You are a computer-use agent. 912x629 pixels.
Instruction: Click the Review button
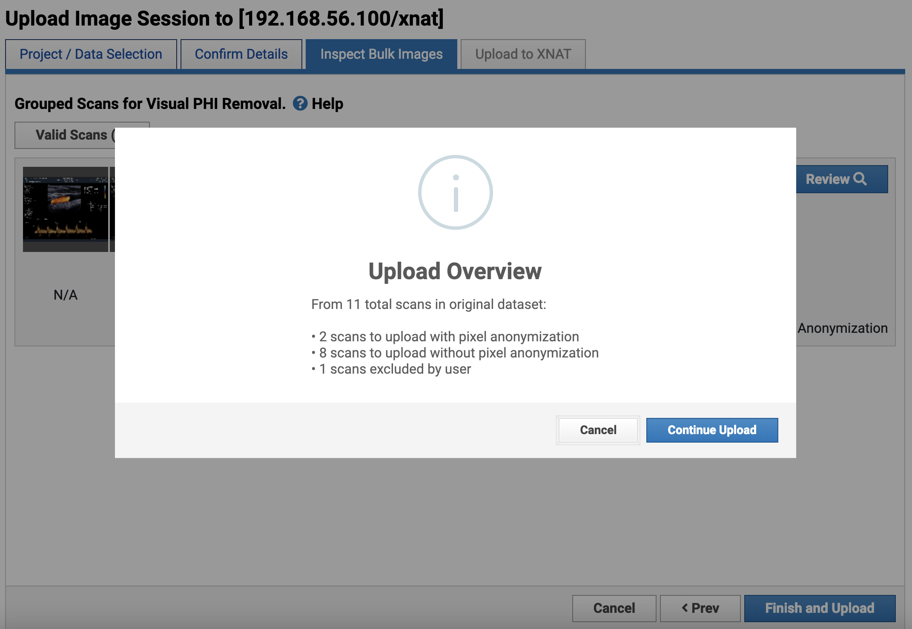click(828, 179)
